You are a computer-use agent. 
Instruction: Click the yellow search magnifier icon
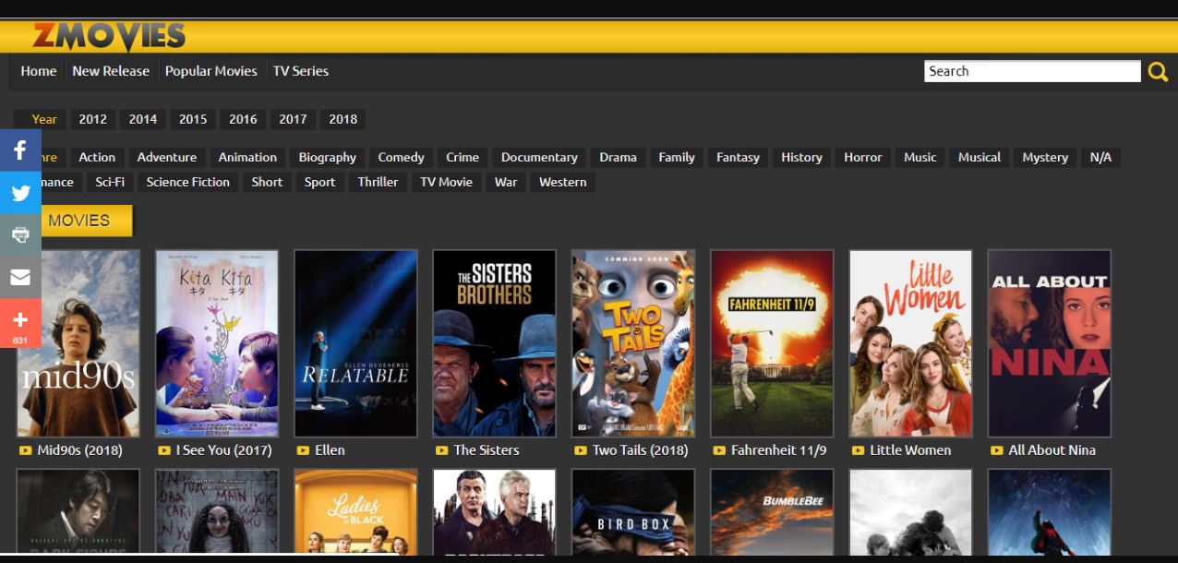click(x=1159, y=70)
